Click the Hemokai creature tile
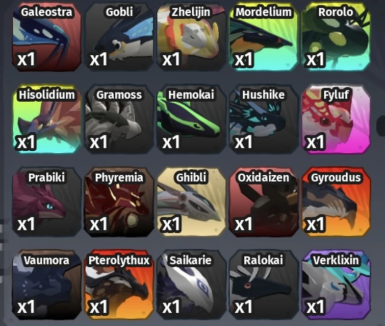Screen dimensions: 385x326 click(191, 120)
